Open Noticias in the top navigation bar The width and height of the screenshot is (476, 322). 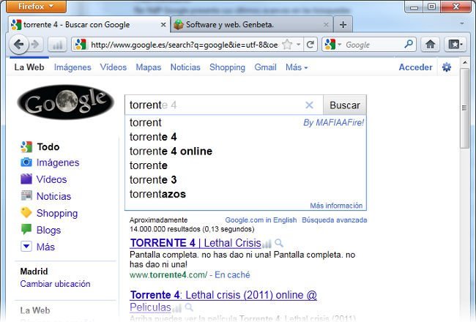click(x=185, y=67)
